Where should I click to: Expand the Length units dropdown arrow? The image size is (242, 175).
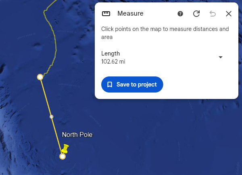221,57
